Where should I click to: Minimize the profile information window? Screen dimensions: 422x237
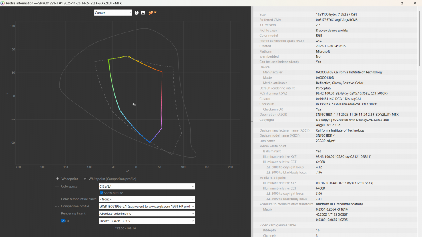(389, 3)
